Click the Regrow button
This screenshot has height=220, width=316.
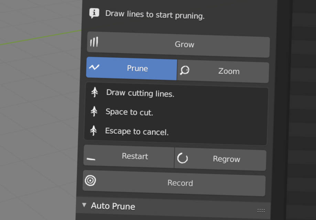pyautogui.click(x=220, y=159)
